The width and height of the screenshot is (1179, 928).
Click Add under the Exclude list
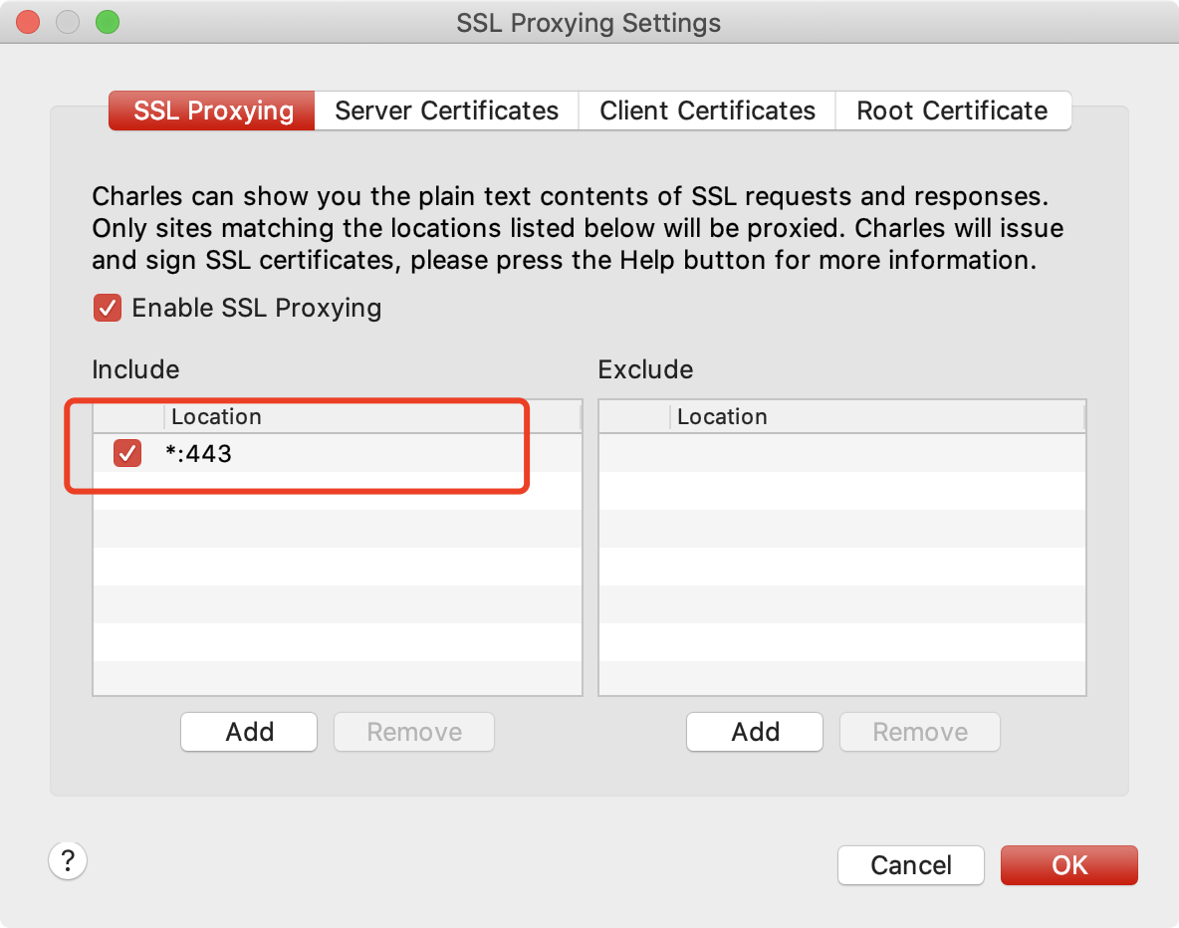755,732
